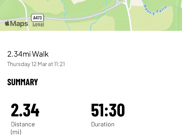Open the Legal link on map
The image size is (182, 137).
(x=38, y=24)
